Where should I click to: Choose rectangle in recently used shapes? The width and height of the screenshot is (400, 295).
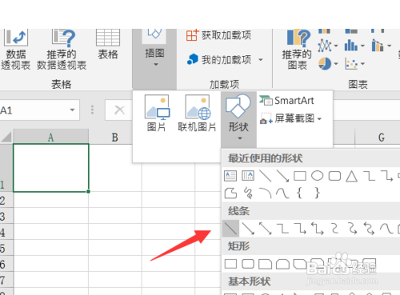coord(300,176)
